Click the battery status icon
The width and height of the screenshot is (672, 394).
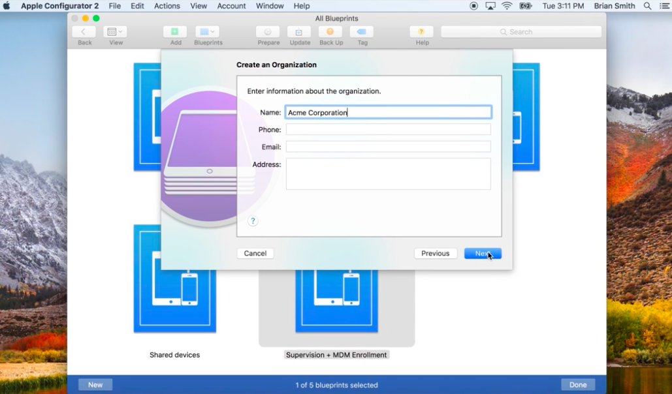526,6
